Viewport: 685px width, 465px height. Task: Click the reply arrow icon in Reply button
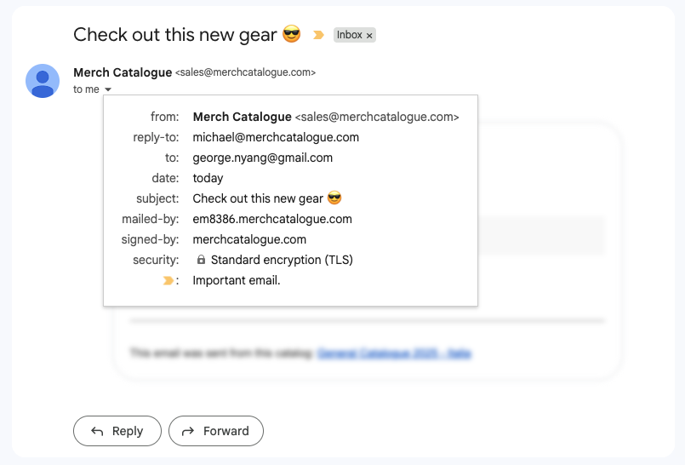[x=97, y=431]
